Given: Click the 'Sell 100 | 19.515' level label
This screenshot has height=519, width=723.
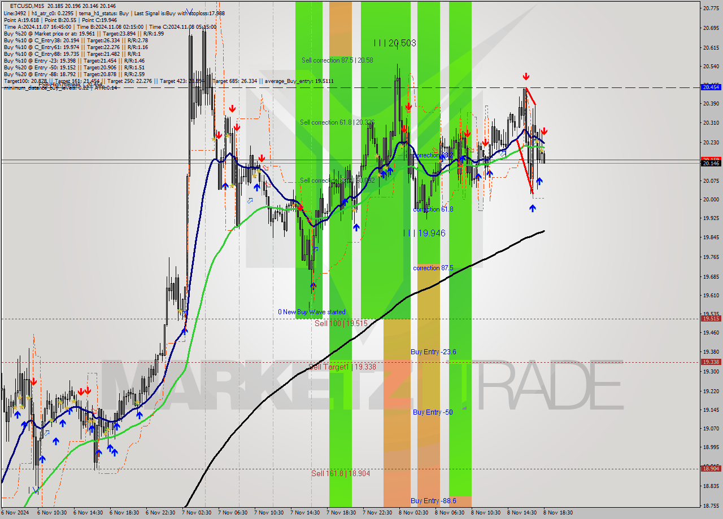Looking at the screenshot, I should coord(341,323).
